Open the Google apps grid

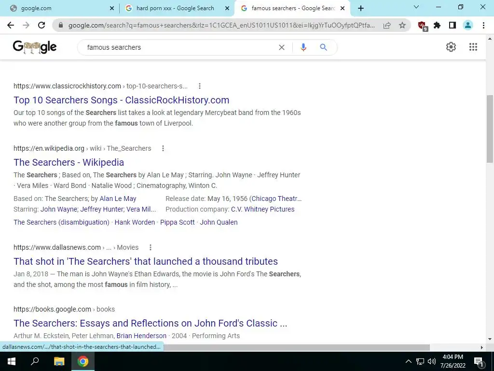click(x=473, y=47)
